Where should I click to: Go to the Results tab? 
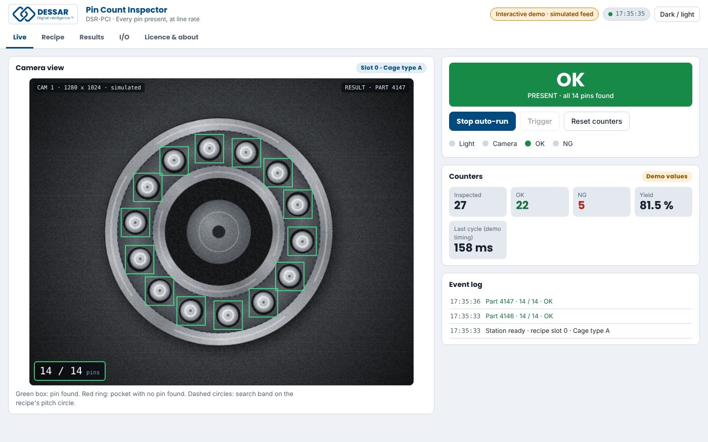click(92, 37)
